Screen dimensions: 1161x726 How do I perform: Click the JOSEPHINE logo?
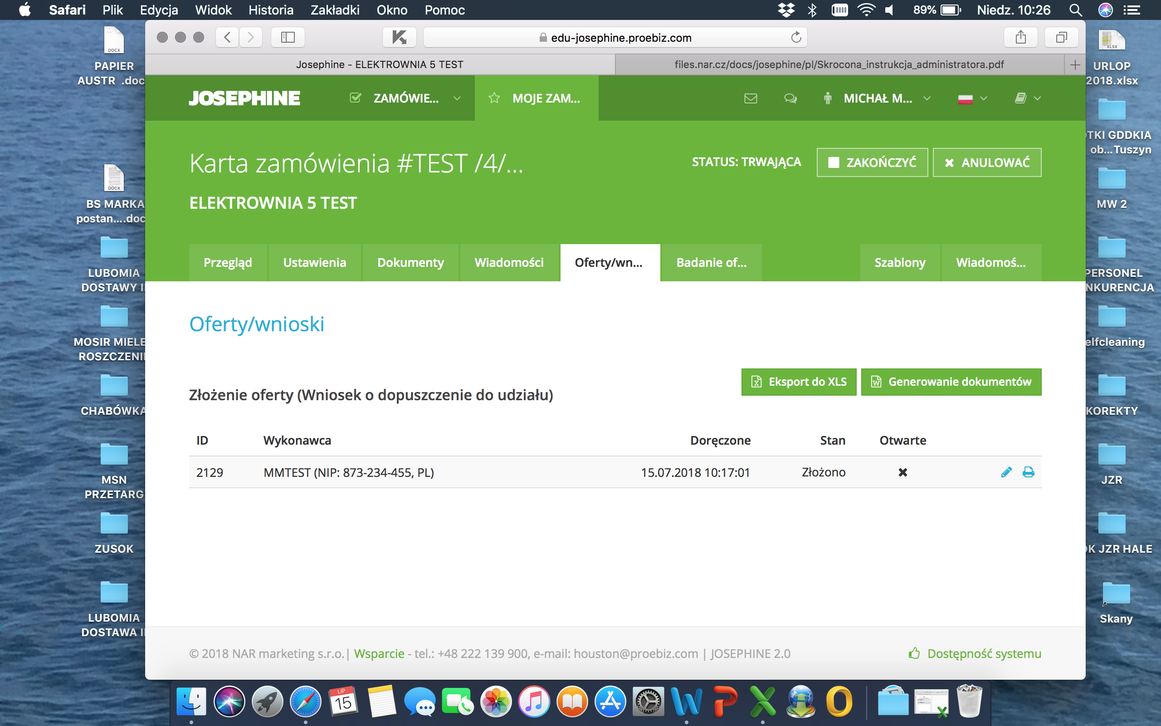(x=245, y=98)
